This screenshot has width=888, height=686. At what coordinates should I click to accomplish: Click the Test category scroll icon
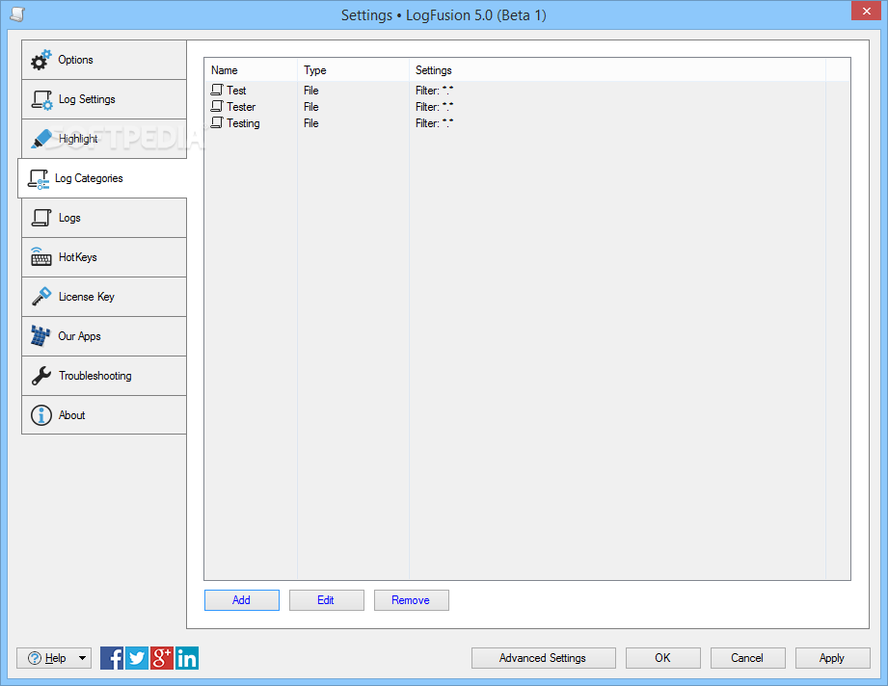[x=217, y=90]
